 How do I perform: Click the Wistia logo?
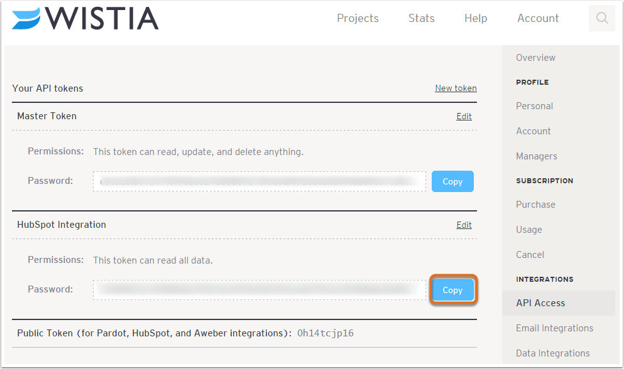point(85,19)
